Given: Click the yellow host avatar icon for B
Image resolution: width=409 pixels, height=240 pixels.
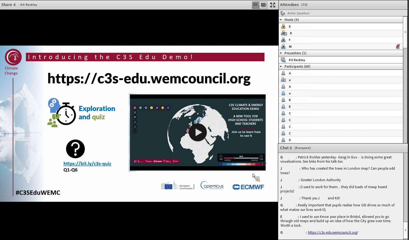Looking at the screenshot, I should (283, 27).
